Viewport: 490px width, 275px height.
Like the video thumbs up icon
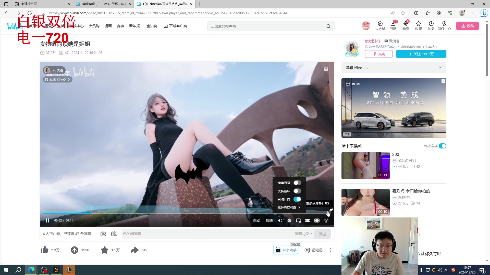[44, 250]
